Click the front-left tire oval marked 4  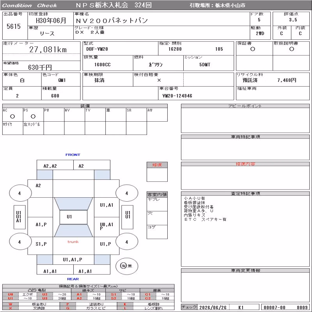[x=20, y=193]
